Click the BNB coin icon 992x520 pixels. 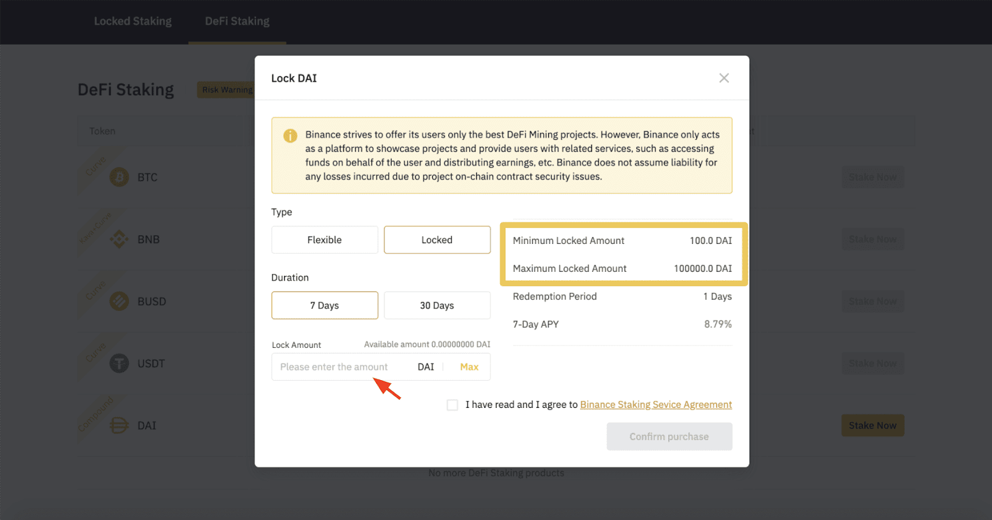pyautogui.click(x=119, y=240)
